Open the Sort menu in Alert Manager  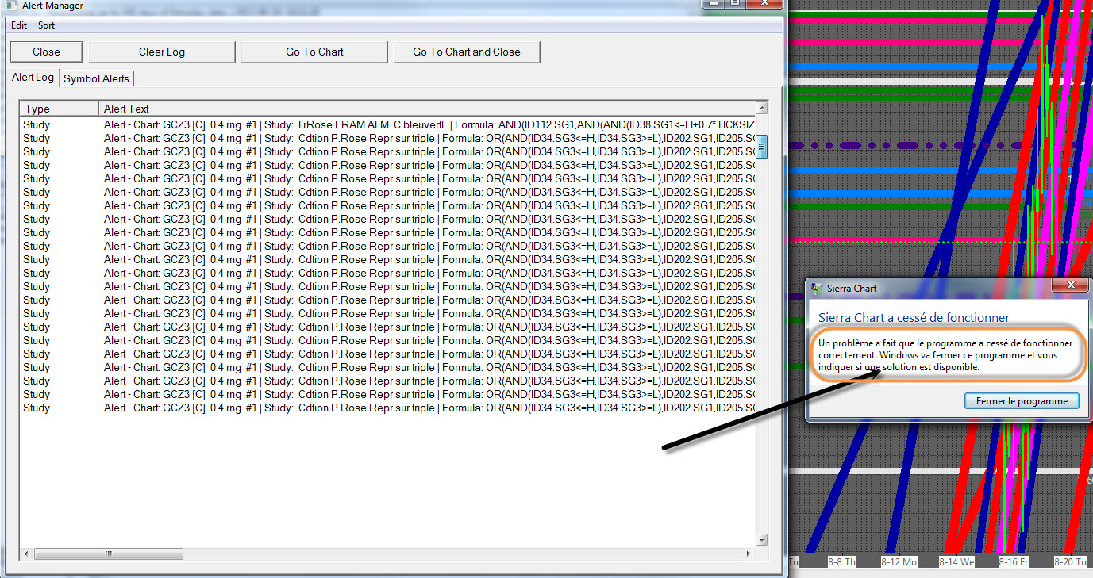tap(47, 25)
